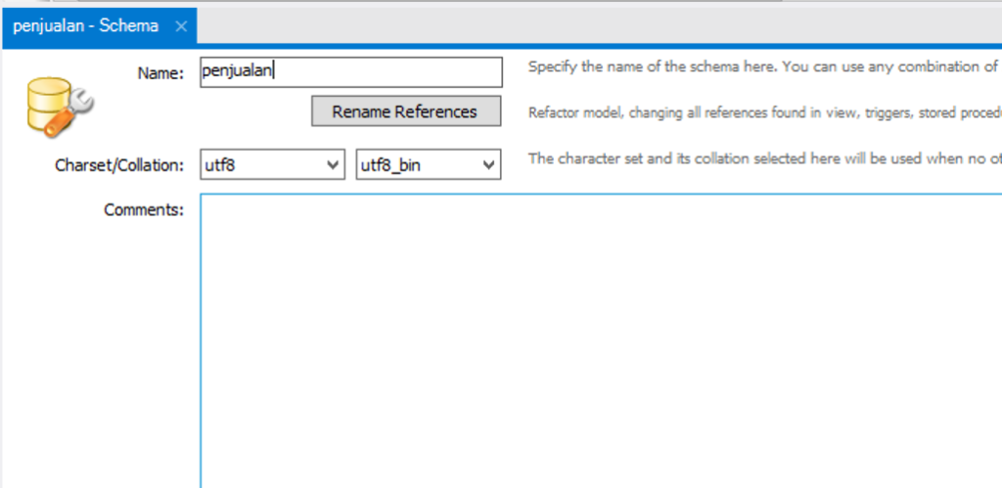Click the Name label
The image size is (1002, 488).
[160, 73]
